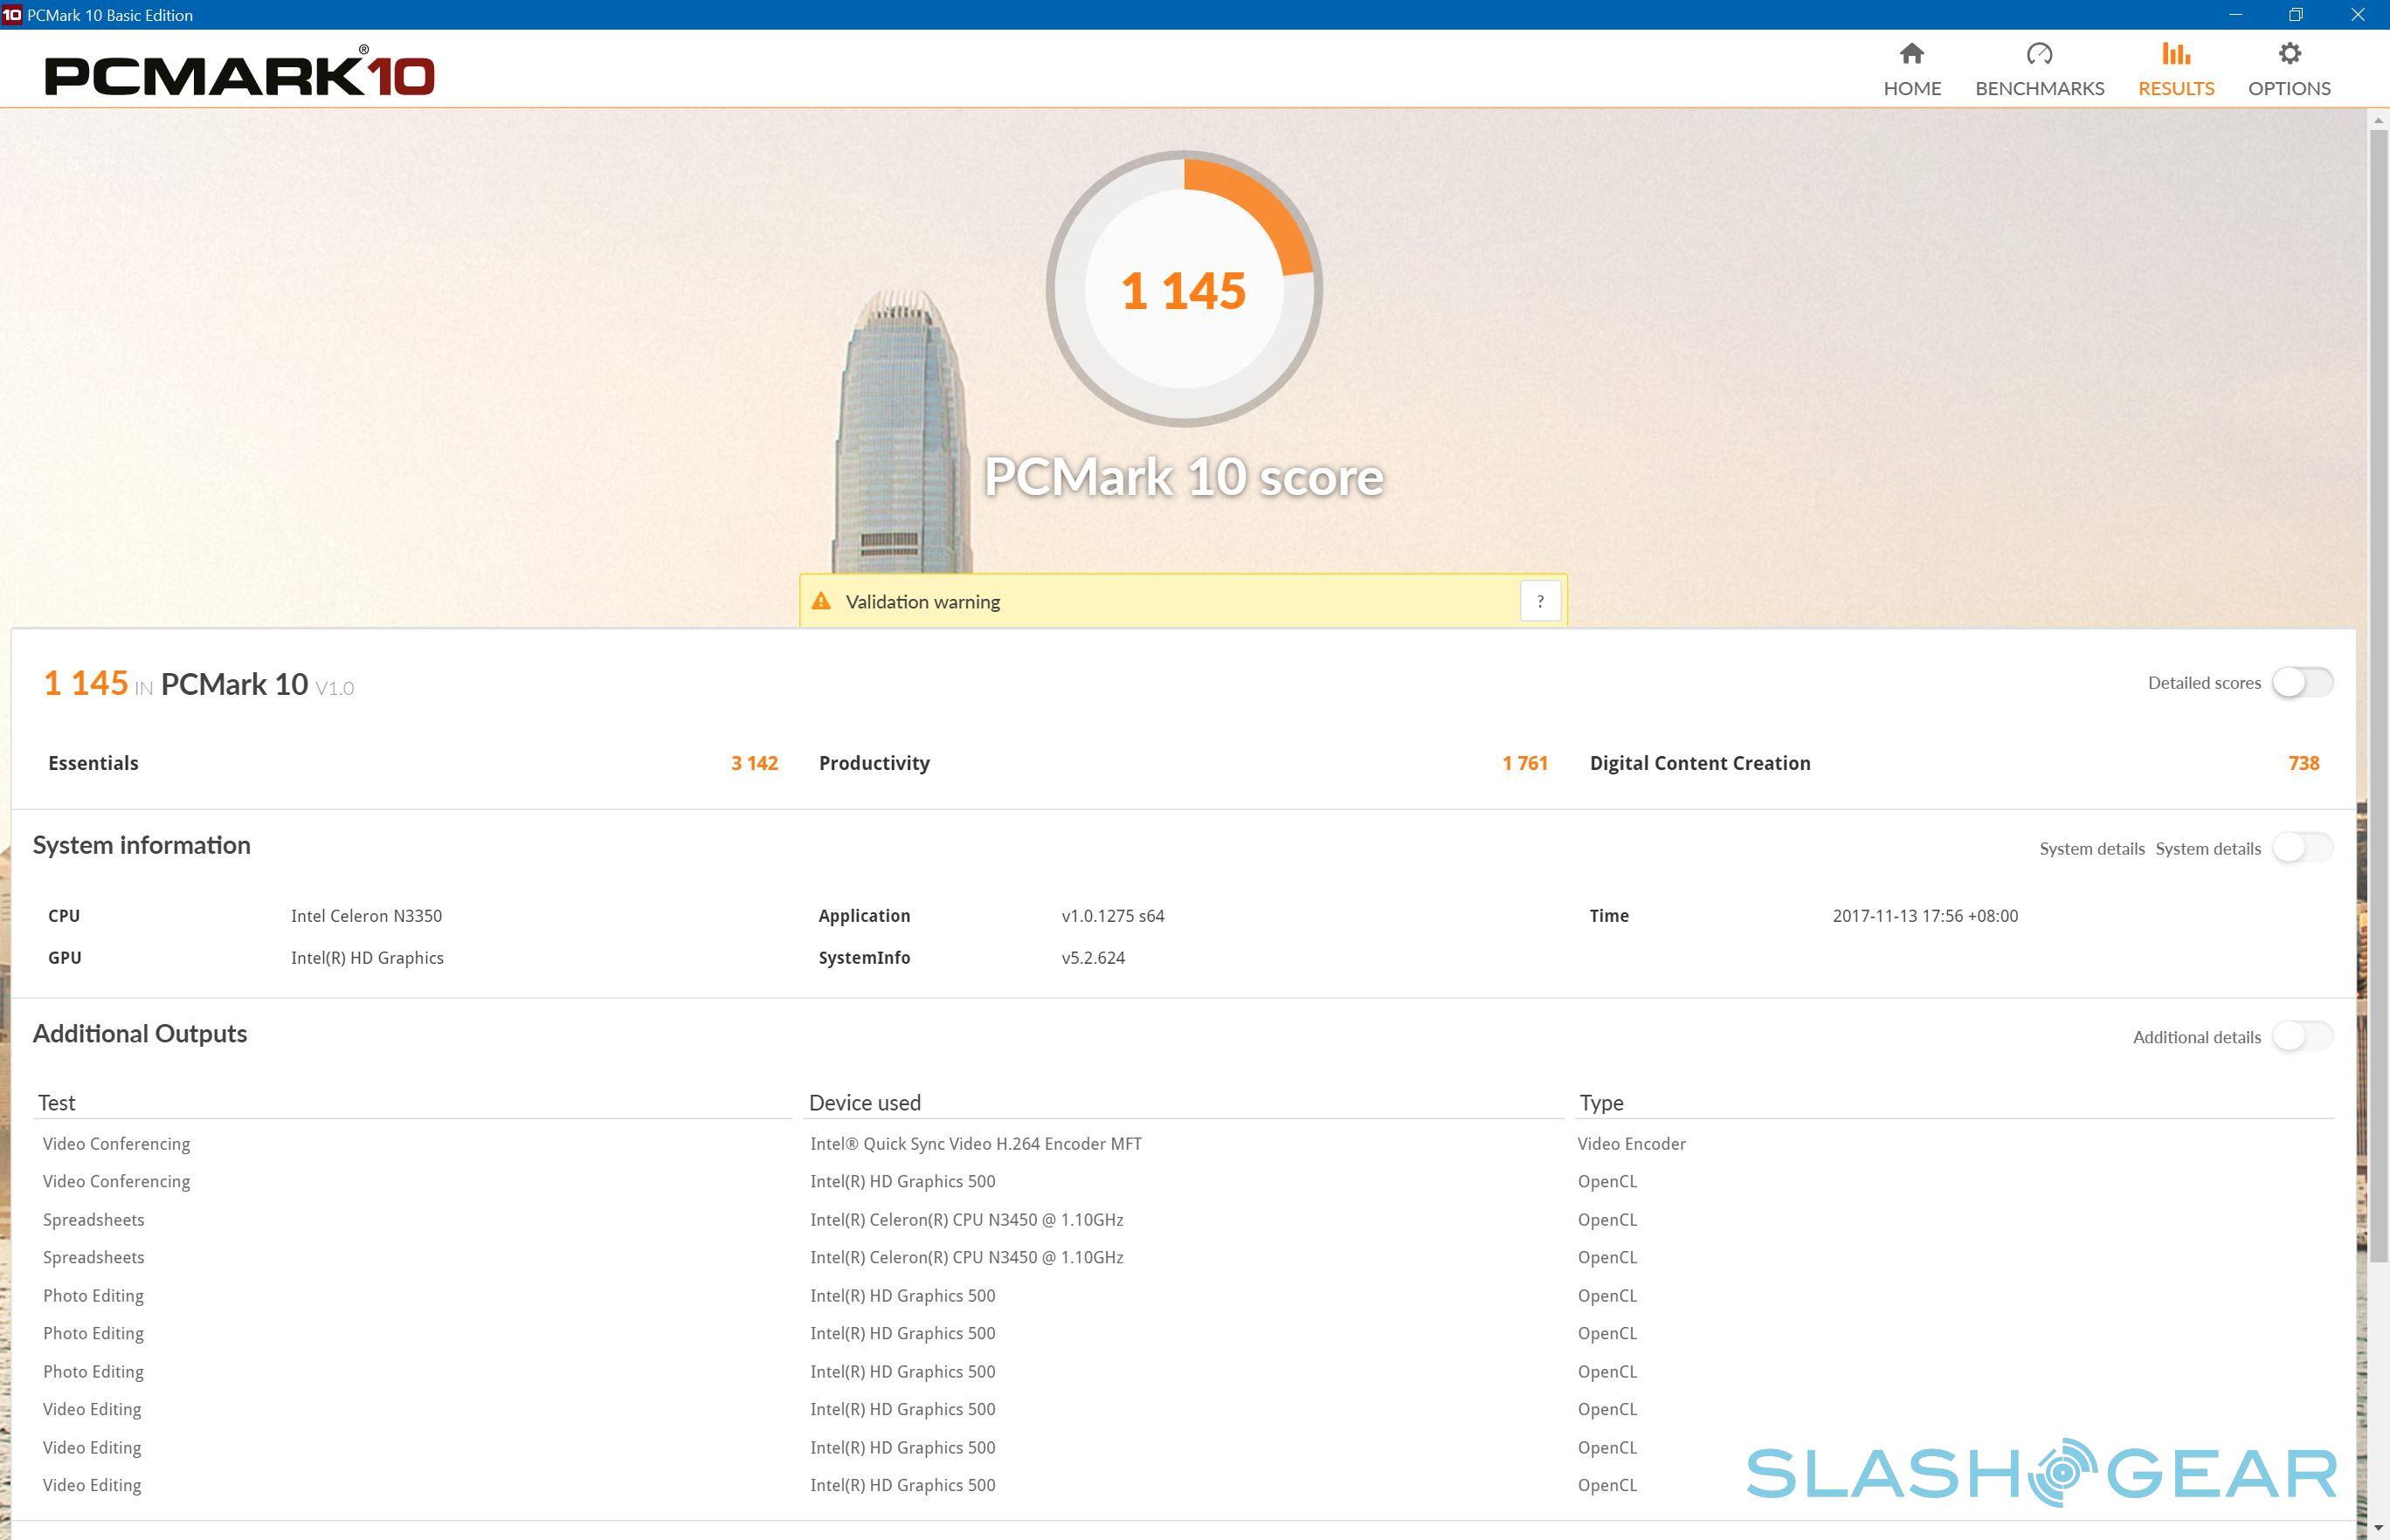Viewport: 2390px width, 1540px height.
Task: Click the Validation warning banner text
Action: 922,602
